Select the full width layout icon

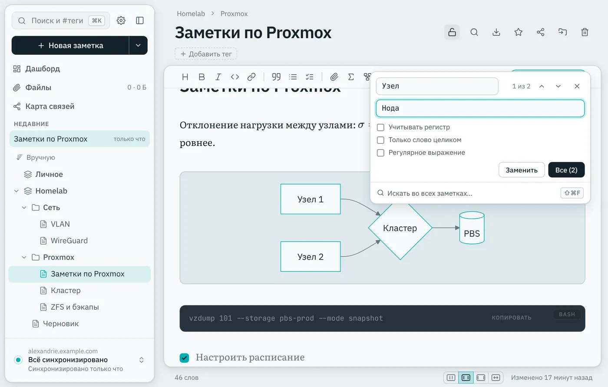click(x=496, y=377)
